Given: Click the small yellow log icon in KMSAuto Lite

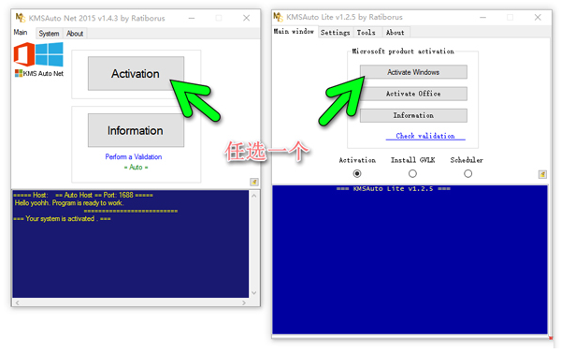Looking at the screenshot, I should click(x=542, y=174).
